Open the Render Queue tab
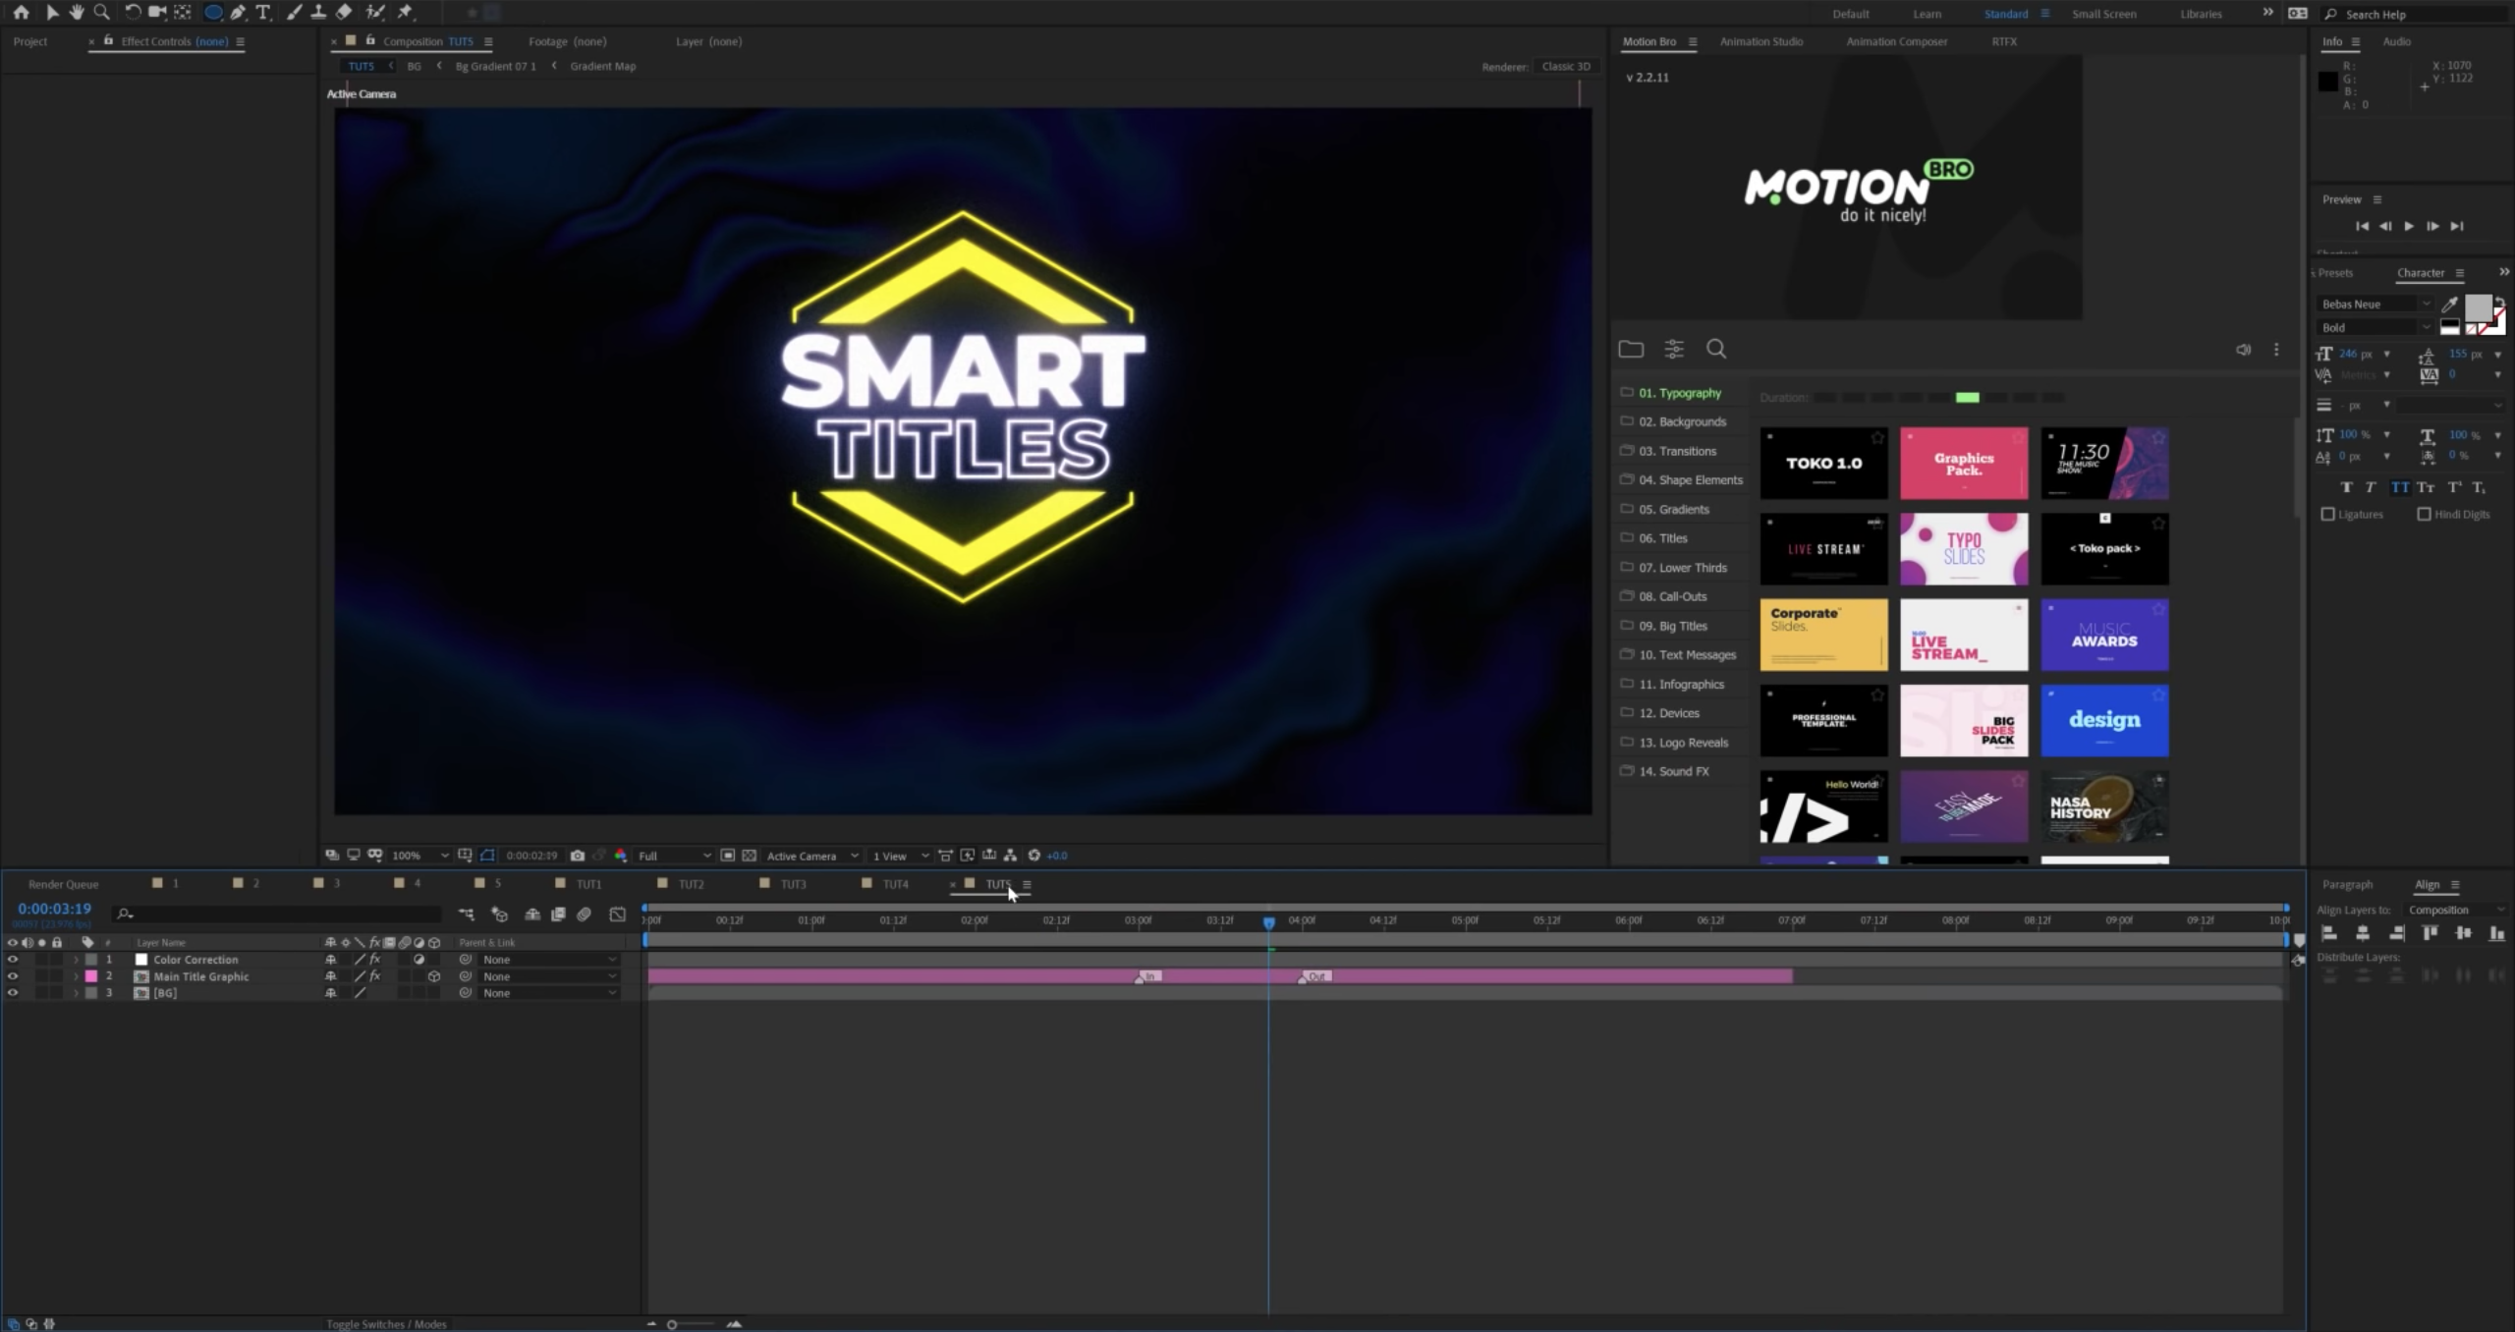The image size is (2515, 1332). [x=63, y=884]
